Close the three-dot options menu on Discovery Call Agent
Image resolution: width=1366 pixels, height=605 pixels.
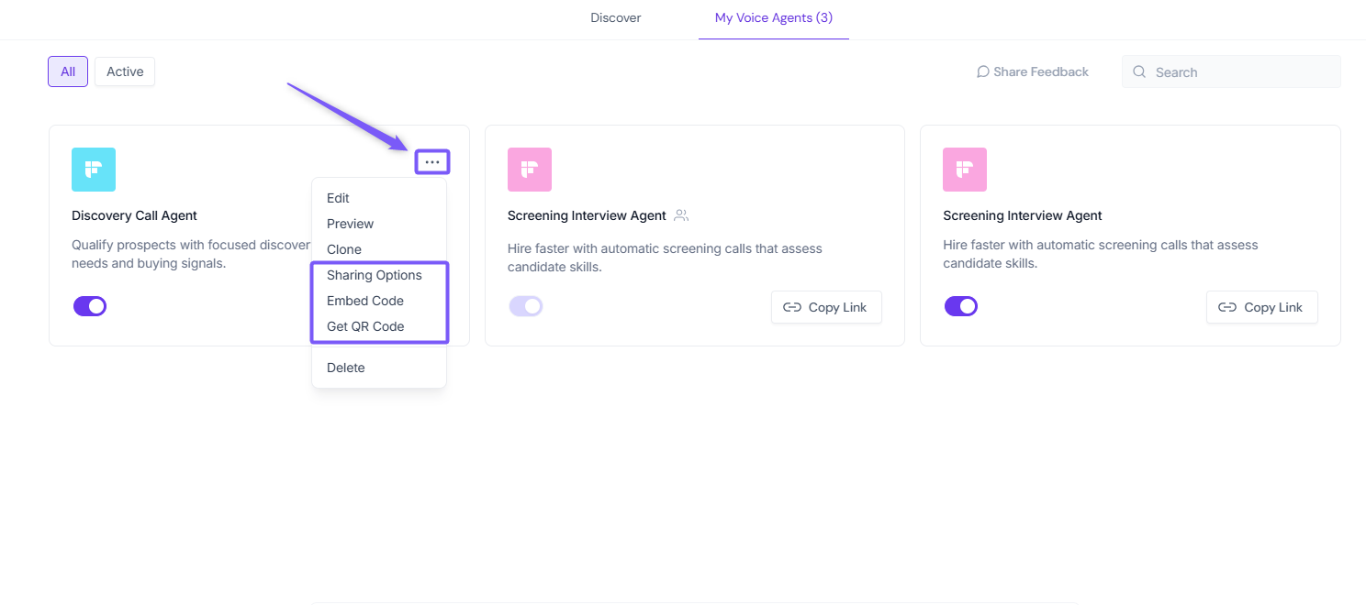coord(432,162)
